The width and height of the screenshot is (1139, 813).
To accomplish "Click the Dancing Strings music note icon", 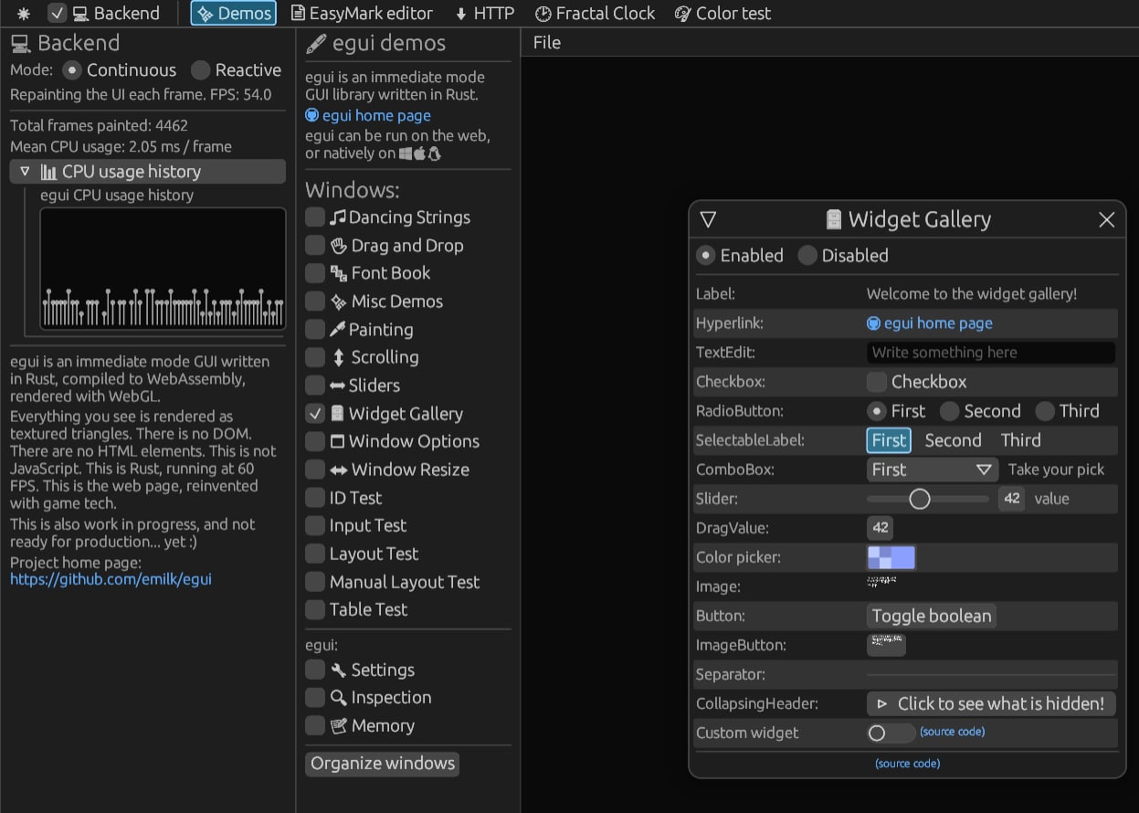I will point(338,217).
